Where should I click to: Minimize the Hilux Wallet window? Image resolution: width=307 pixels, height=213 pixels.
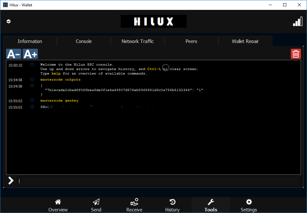[x=270, y=5]
